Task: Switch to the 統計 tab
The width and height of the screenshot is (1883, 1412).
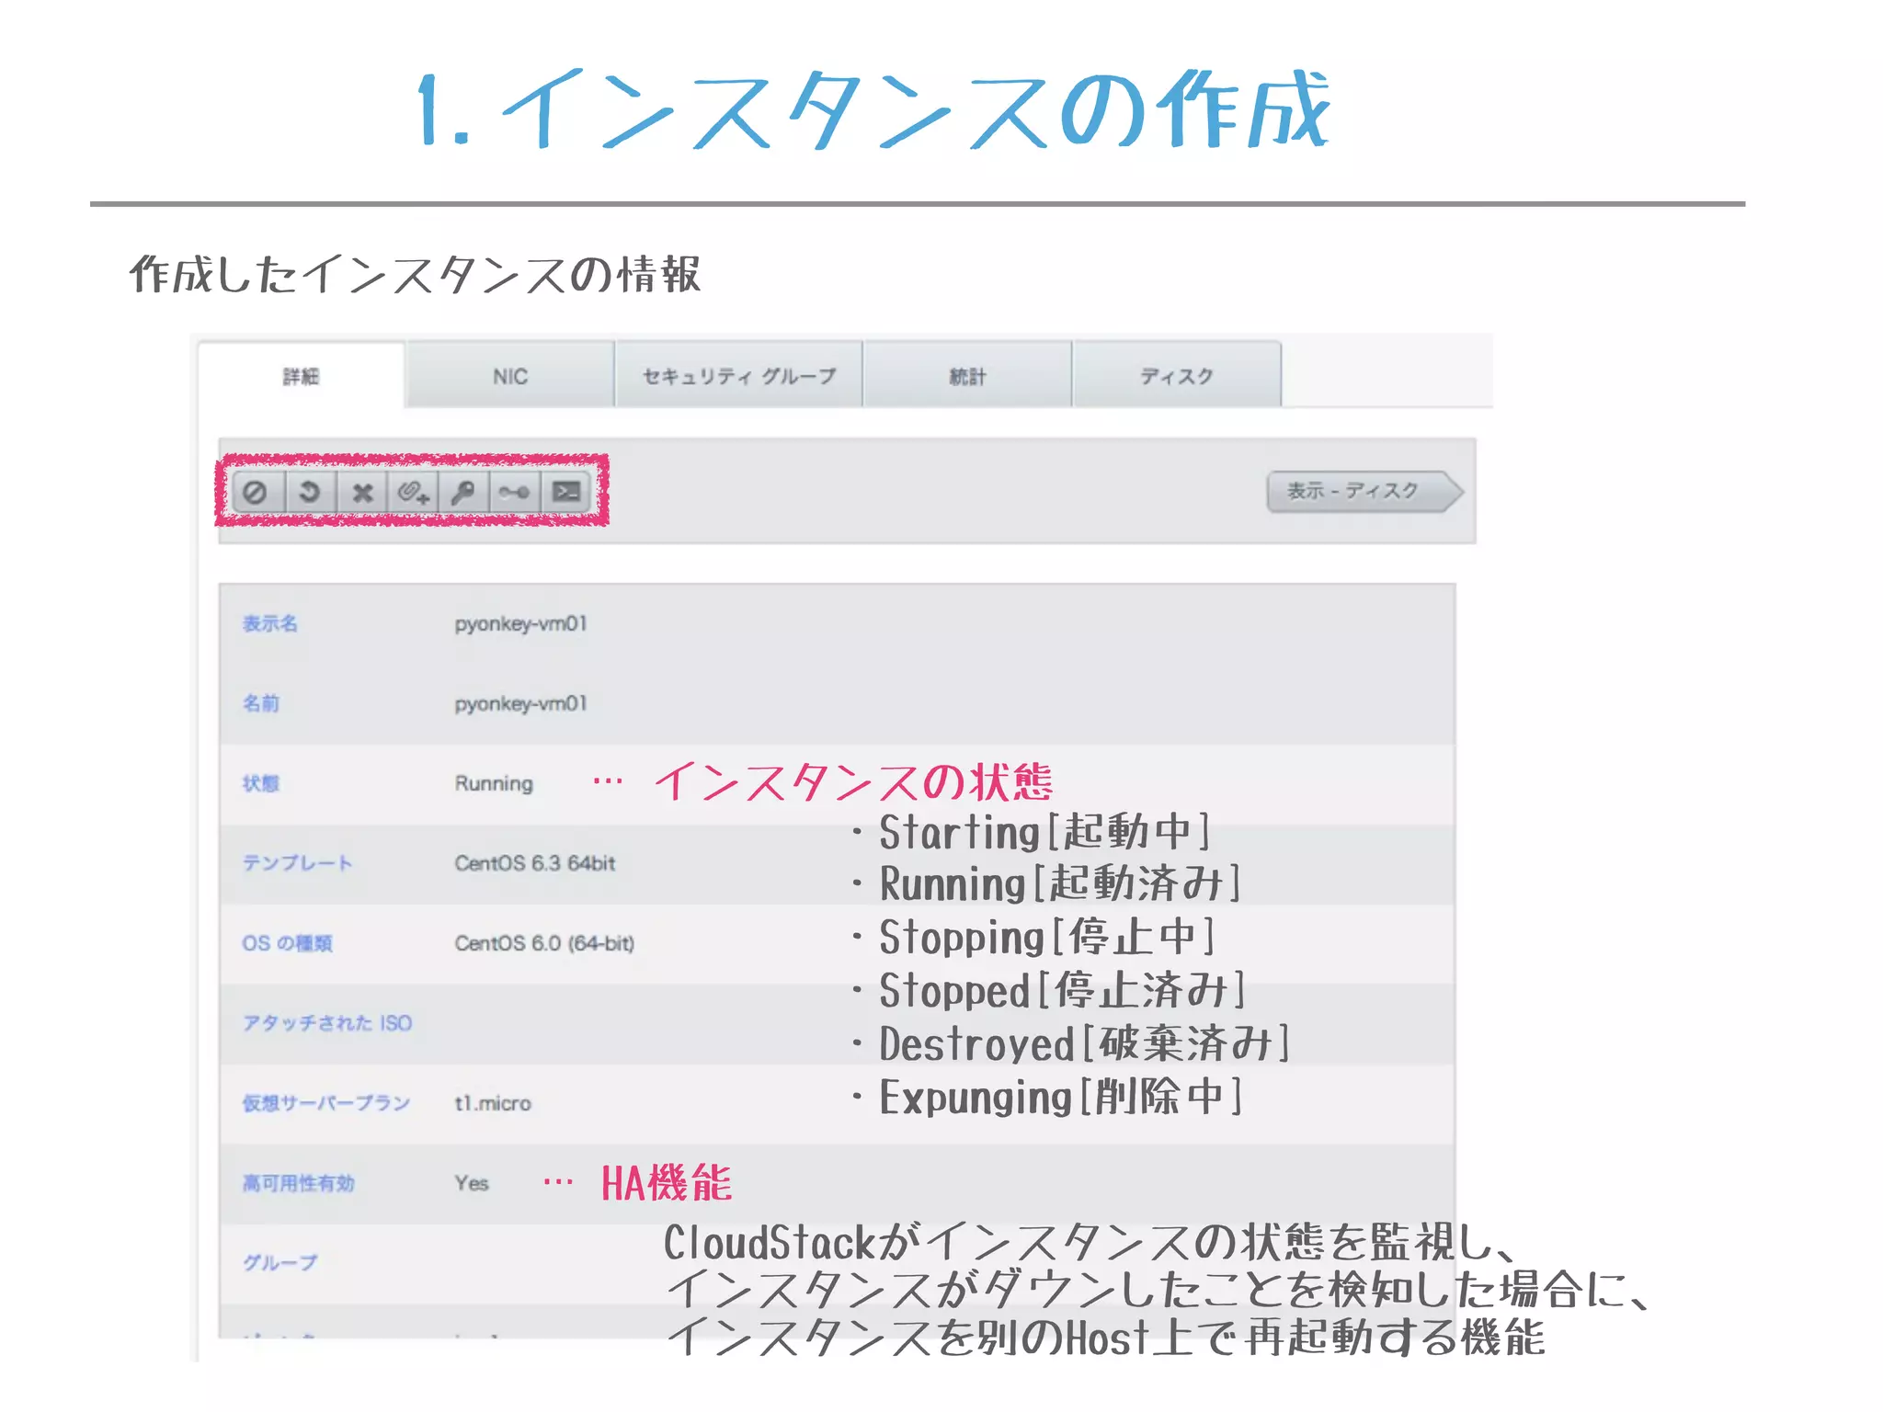Action: 967,376
